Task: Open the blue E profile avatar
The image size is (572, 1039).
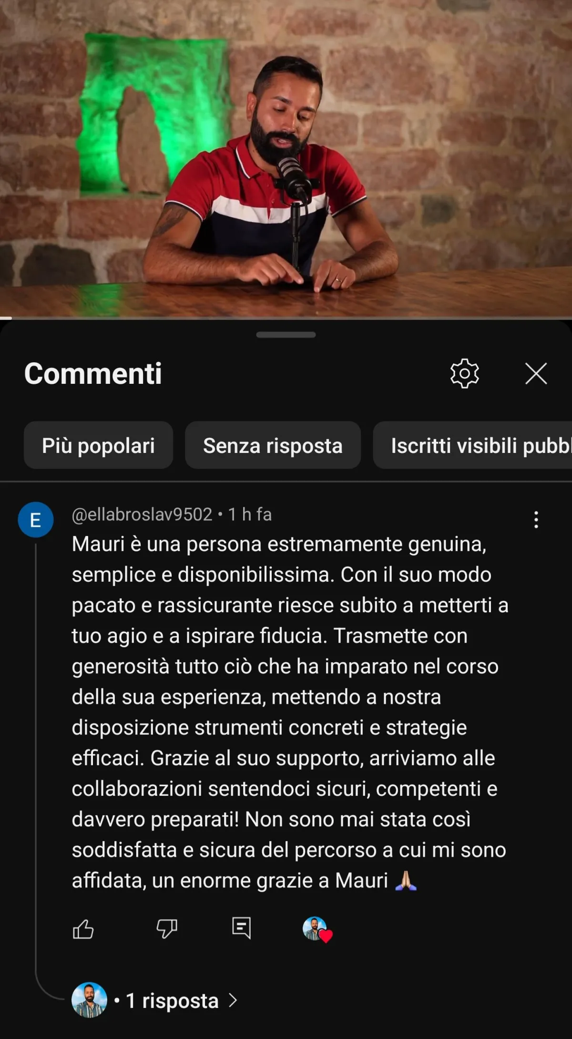Action: 36,520
